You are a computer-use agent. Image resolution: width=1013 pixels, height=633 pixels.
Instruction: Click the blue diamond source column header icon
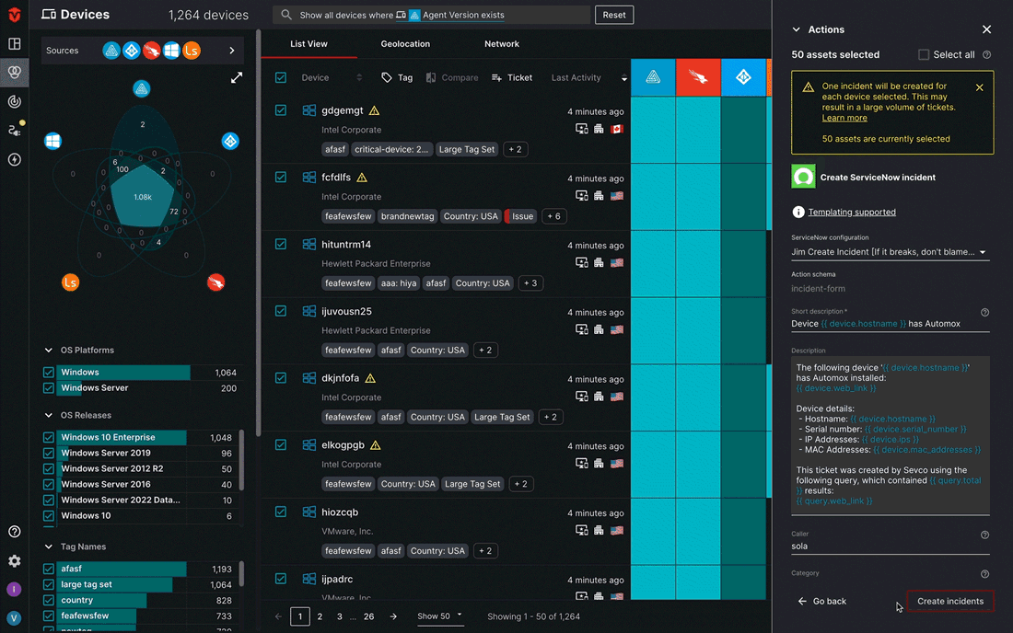(x=743, y=77)
